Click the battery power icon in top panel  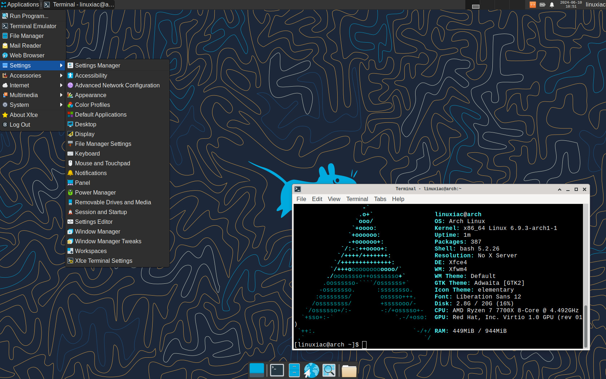pos(543,5)
